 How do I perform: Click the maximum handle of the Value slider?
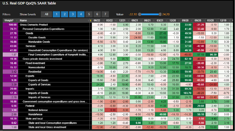(x=160, y=14)
